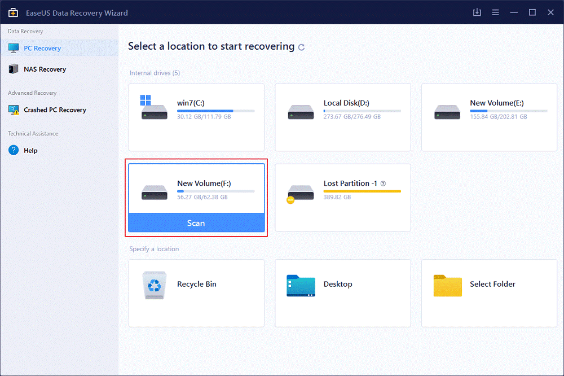Image resolution: width=564 pixels, height=376 pixels.
Task: Click the 389.82 GB size text
Action: pos(337,197)
